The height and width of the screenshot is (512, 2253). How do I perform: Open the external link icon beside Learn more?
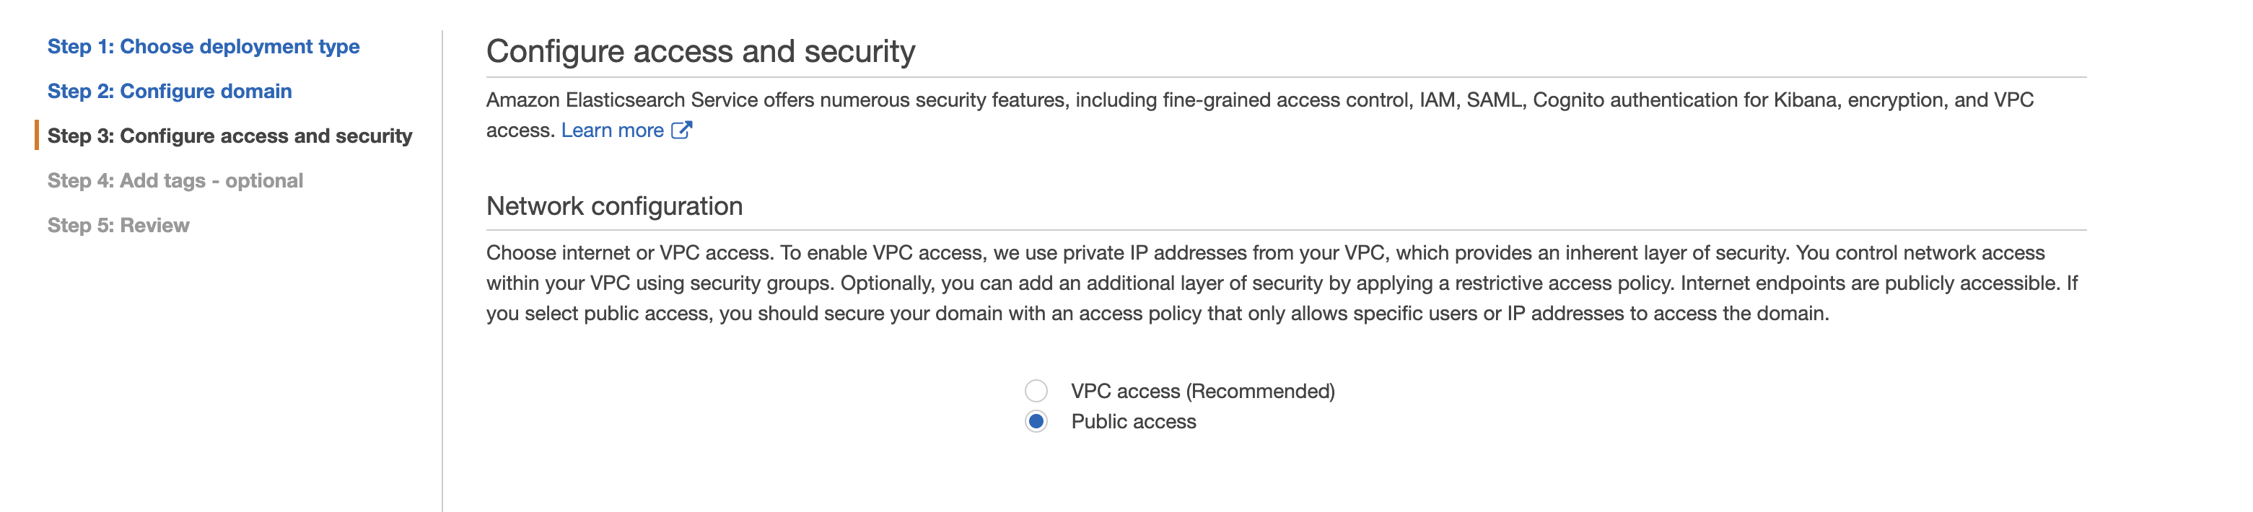(681, 131)
